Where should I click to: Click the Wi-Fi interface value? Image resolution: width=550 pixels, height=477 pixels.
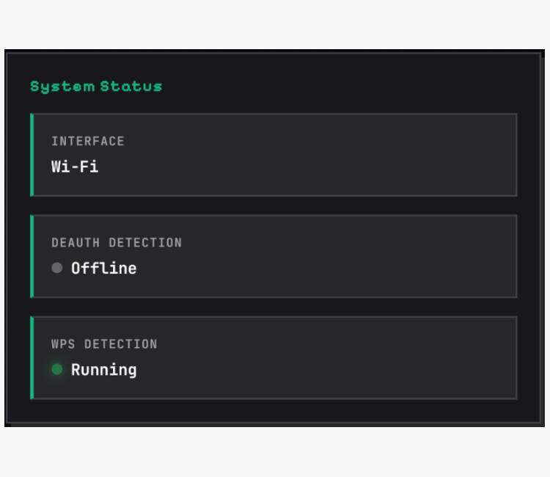(75, 167)
